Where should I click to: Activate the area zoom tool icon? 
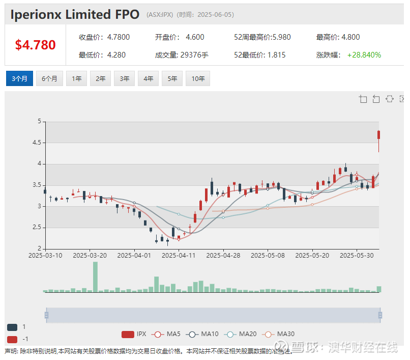tap(363, 99)
